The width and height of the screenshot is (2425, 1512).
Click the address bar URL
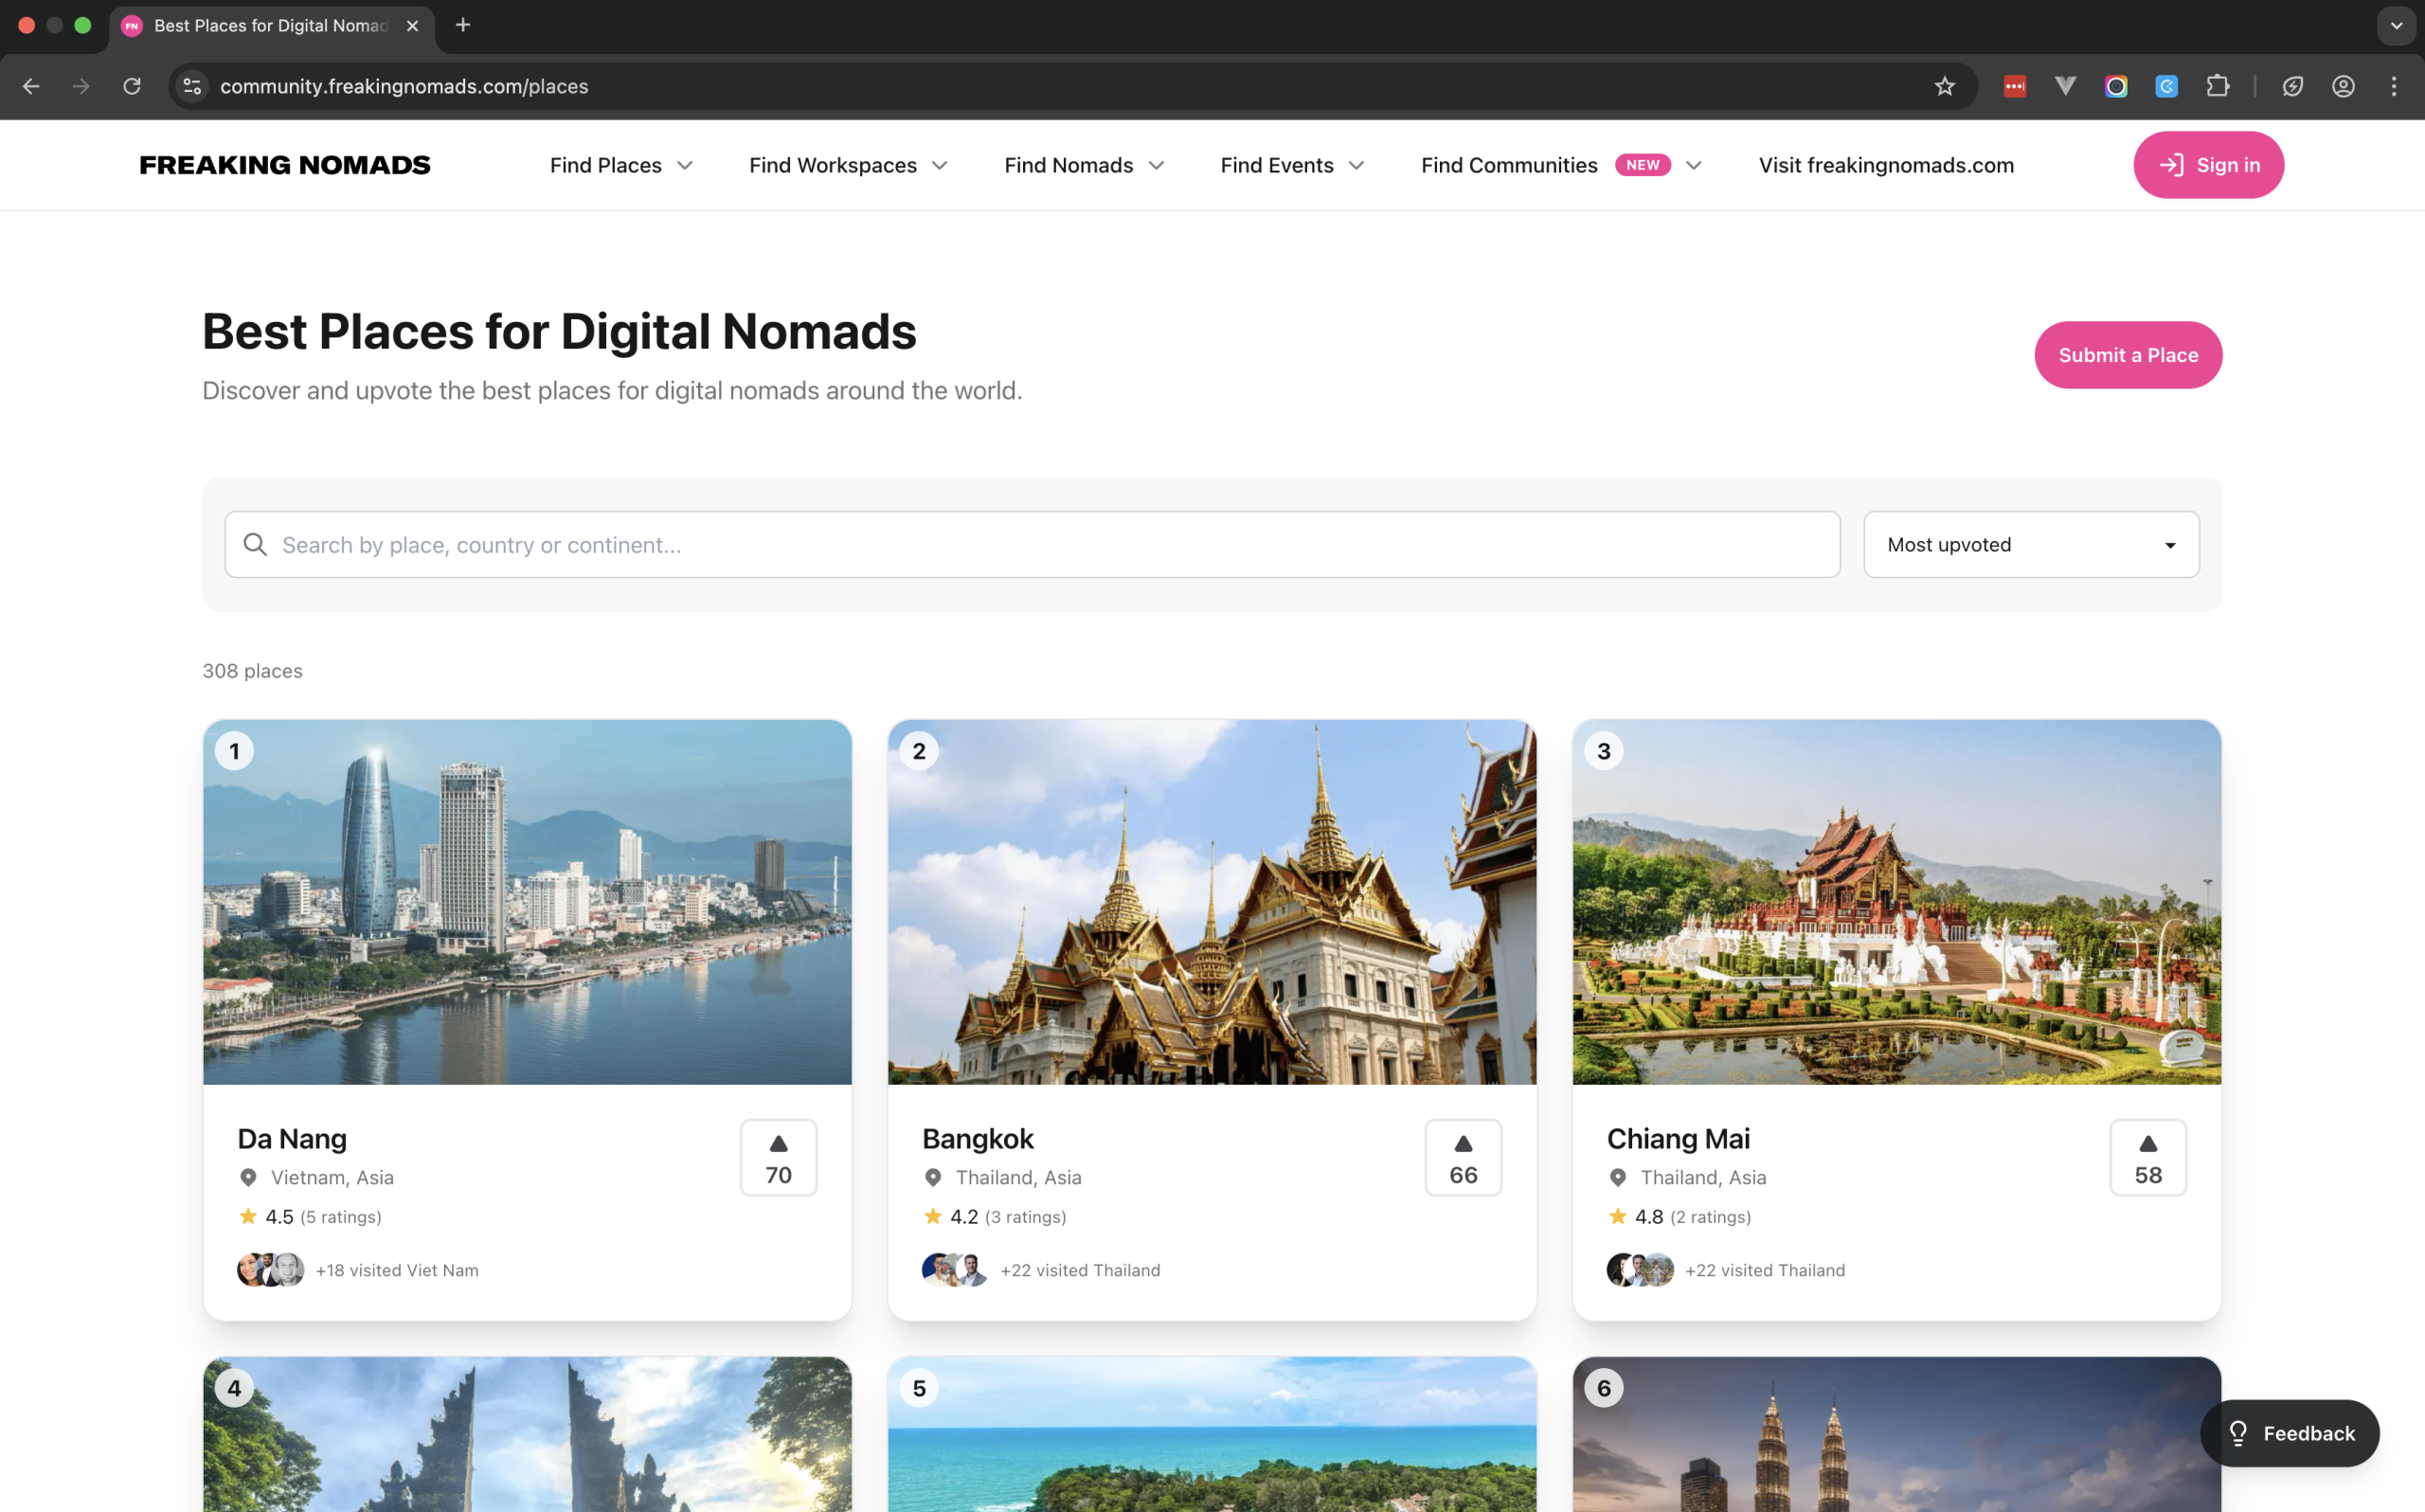404,86
